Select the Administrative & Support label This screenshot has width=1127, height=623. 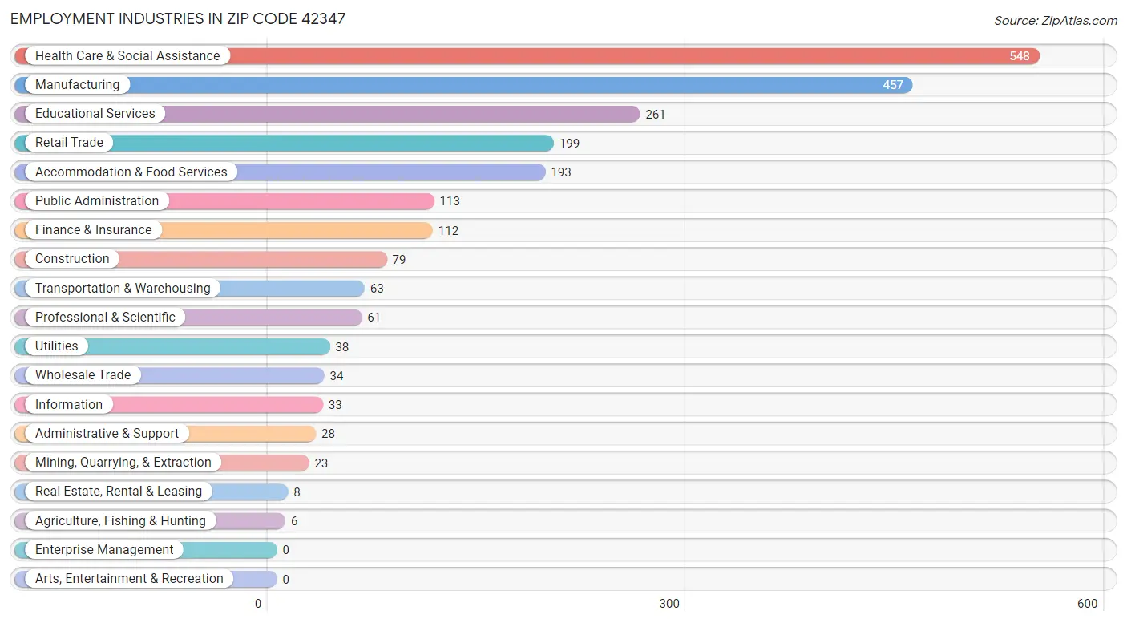coord(107,434)
